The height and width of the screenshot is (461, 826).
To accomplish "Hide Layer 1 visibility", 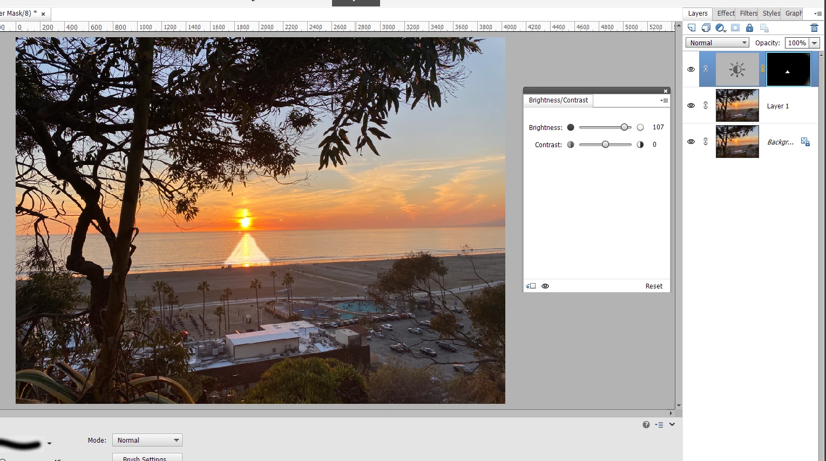I will pyautogui.click(x=691, y=106).
